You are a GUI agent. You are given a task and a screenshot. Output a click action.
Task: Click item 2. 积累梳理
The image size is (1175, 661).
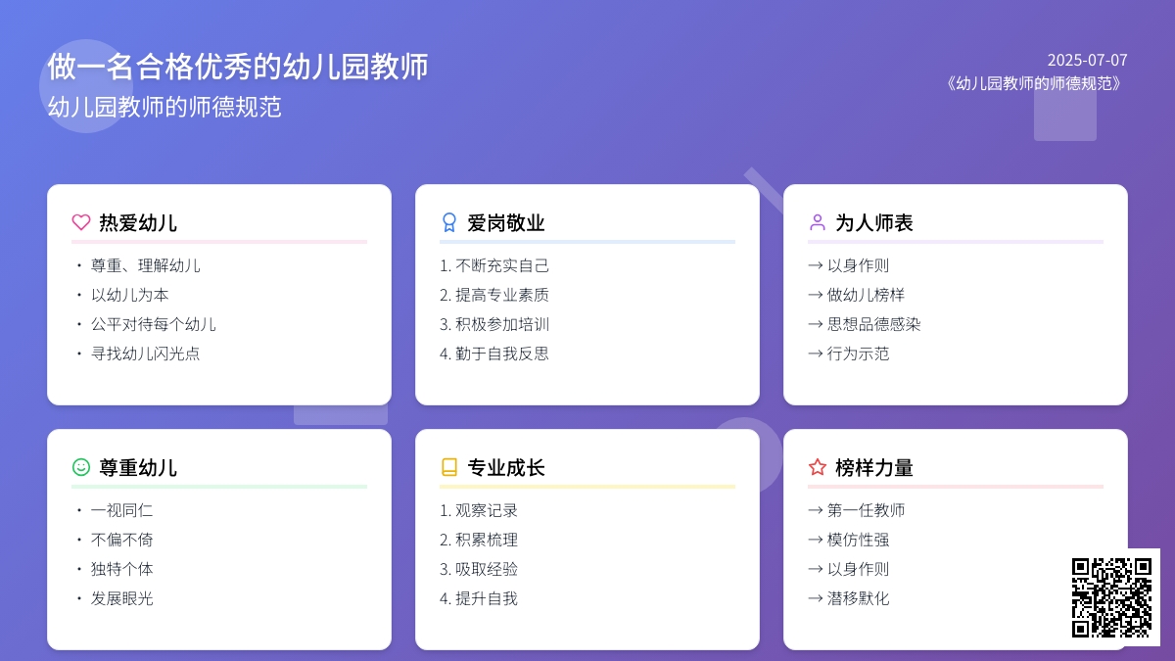(479, 540)
